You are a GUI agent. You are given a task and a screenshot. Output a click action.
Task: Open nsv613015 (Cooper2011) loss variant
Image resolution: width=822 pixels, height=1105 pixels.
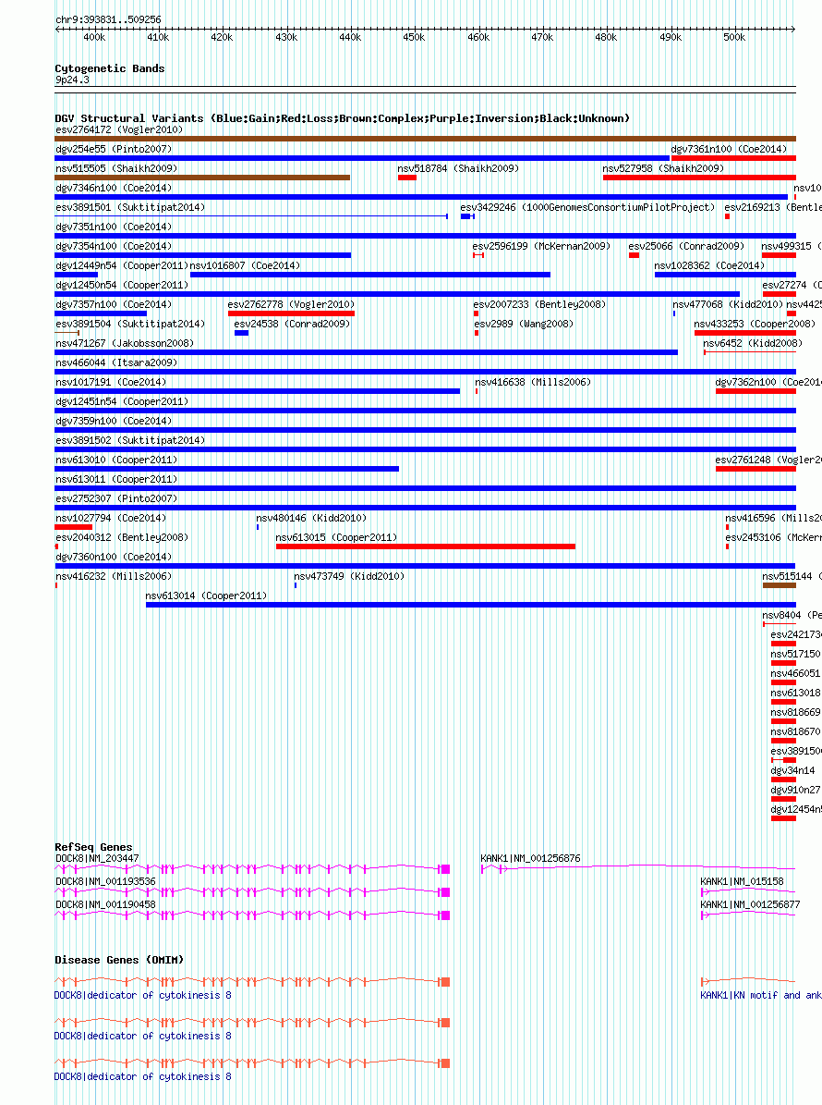(426, 546)
